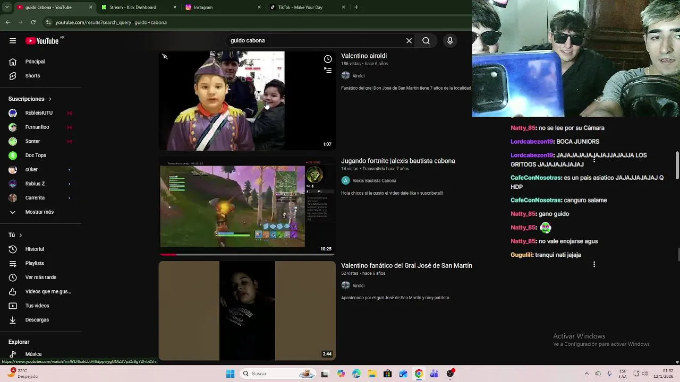Open Google Chrome from the taskbar
The width and height of the screenshot is (680, 382).
click(x=419, y=374)
